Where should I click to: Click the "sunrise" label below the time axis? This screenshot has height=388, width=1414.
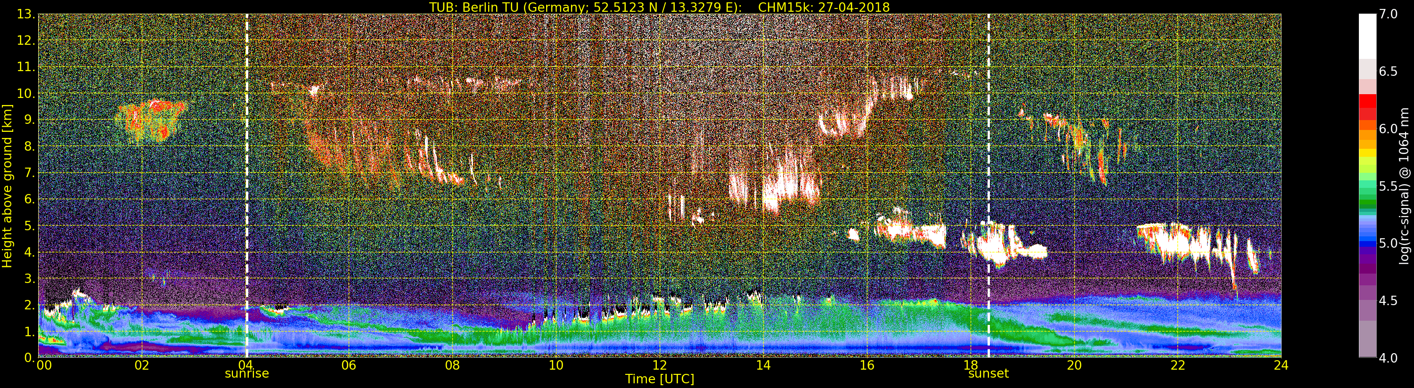[247, 374]
